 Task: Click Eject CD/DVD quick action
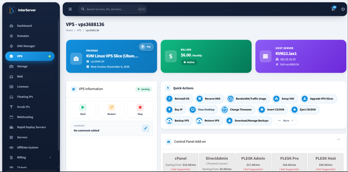click(305, 109)
